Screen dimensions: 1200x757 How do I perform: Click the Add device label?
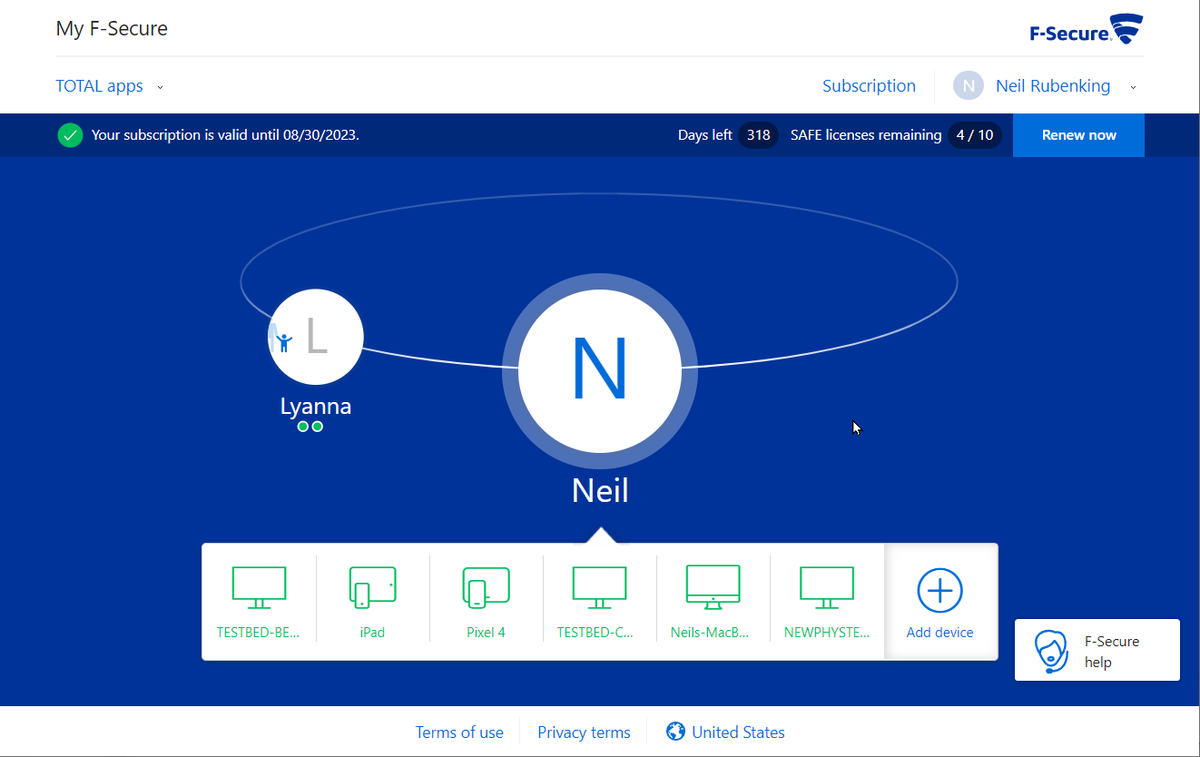pyautogui.click(x=939, y=633)
